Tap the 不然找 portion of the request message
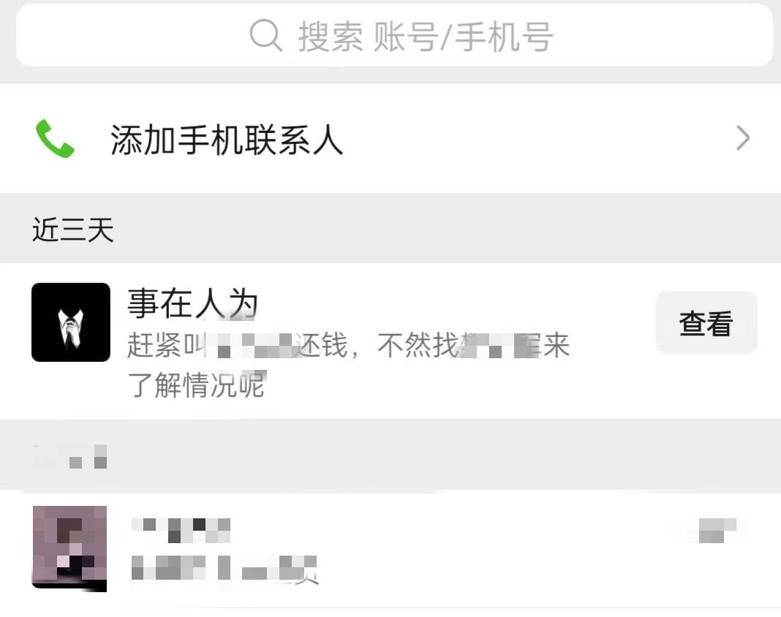781x617 pixels. tap(418, 345)
